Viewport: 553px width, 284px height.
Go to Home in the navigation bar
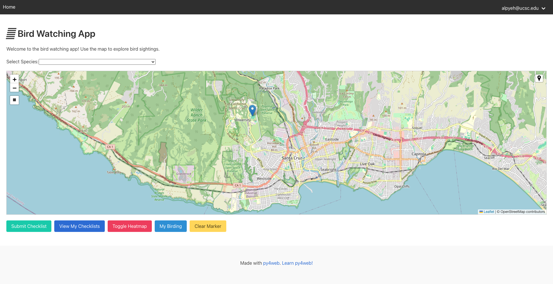(9, 7)
